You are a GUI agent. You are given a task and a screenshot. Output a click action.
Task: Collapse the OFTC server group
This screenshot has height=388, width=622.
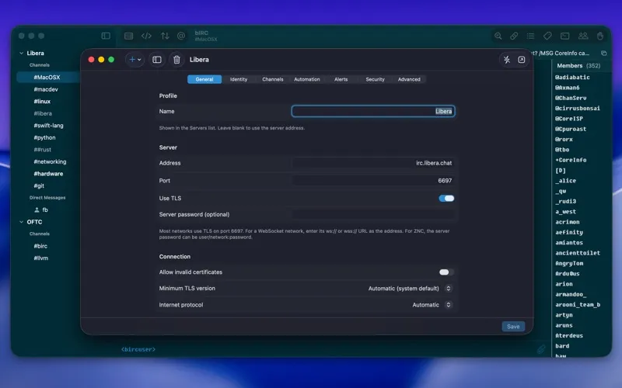[22, 222]
